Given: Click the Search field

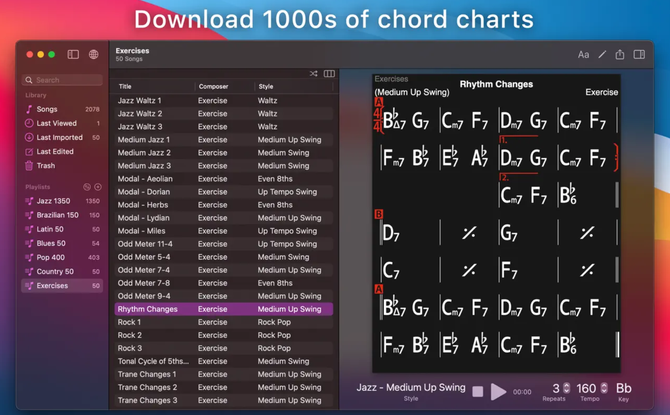Looking at the screenshot, I should [x=62, y=80].
